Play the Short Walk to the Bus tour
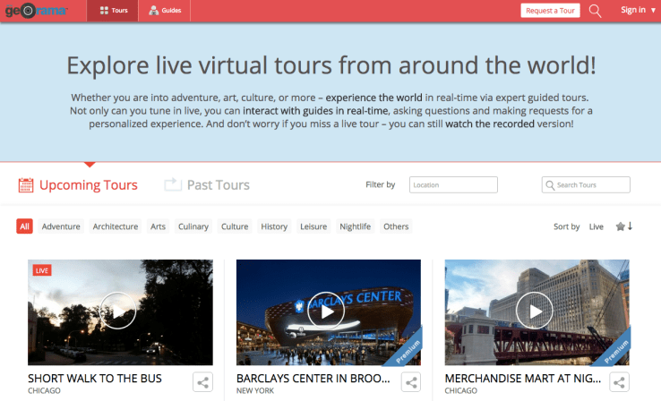The image size is (661, 401). [117, 311]
